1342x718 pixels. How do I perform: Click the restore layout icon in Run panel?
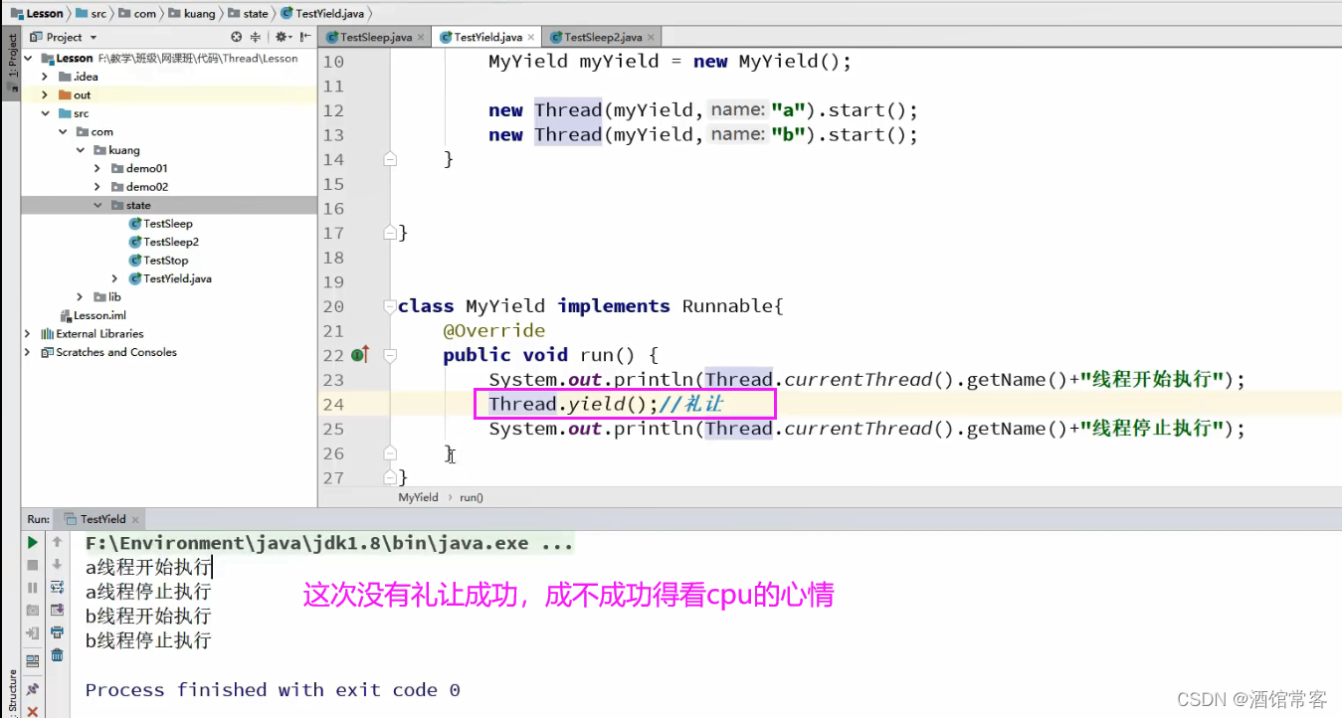(33, 660)
